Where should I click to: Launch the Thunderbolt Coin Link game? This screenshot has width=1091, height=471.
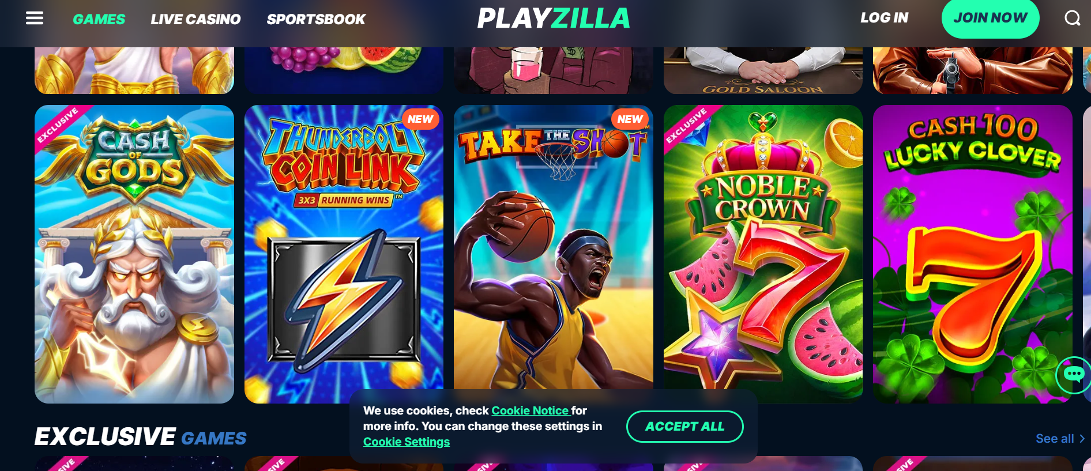pos(344,254)
